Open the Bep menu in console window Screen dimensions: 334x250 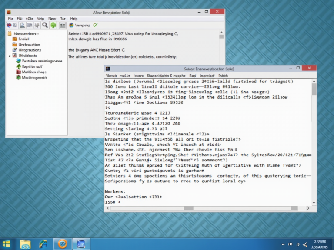tap(193, 76)
